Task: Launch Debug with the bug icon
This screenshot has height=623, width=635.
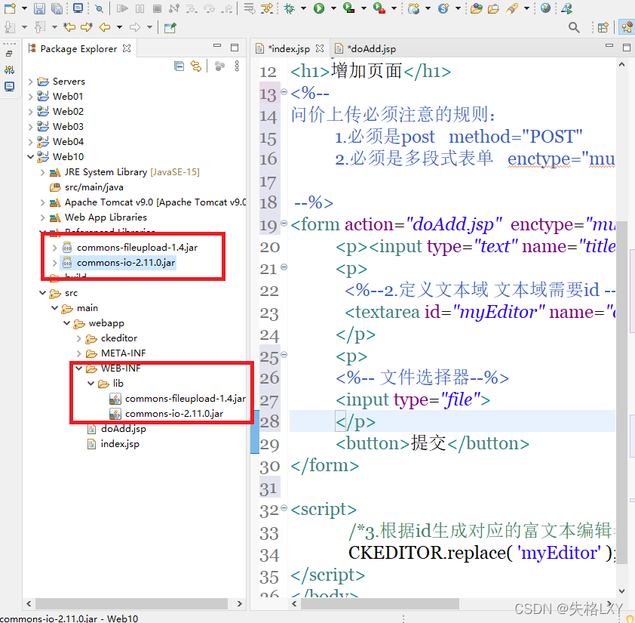Action: pyautogui.click(x=289, y=8)
